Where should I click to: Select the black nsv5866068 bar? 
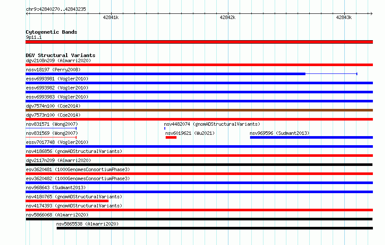point(199,219)
